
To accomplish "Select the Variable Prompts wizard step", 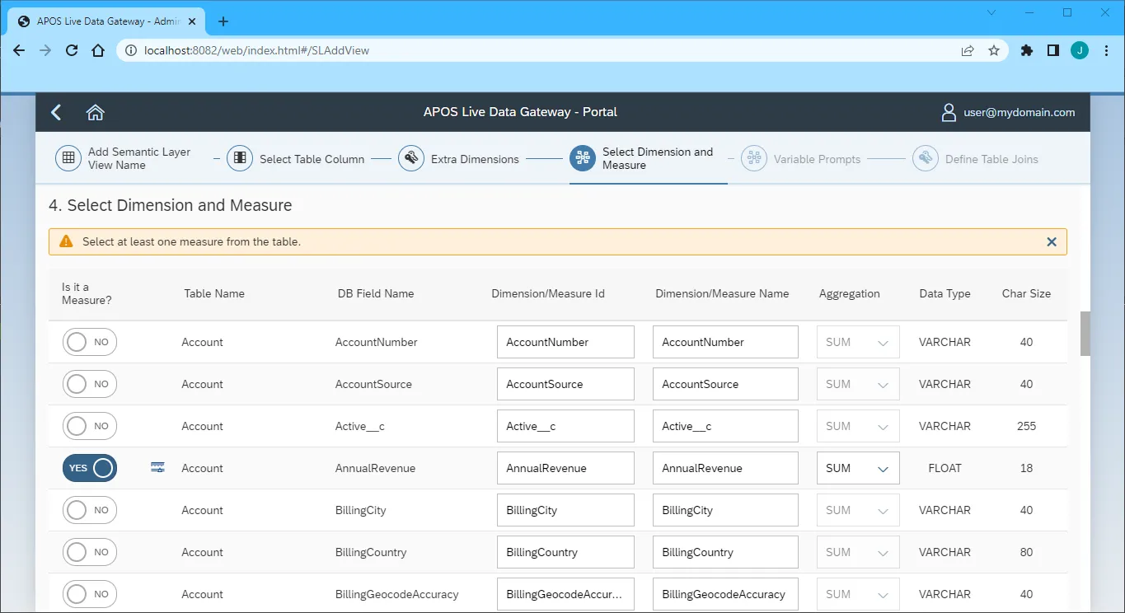I will point(753,158).
